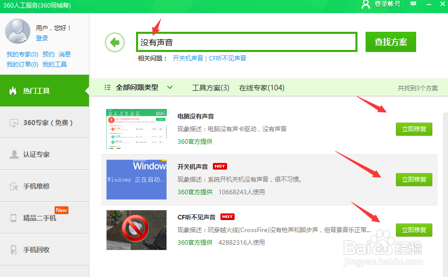Open the 认证专家 sidebar section
448x277 pixels.
pos(44,154)
